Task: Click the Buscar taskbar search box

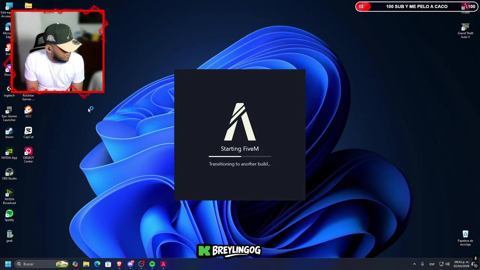Action: point(42,264)
